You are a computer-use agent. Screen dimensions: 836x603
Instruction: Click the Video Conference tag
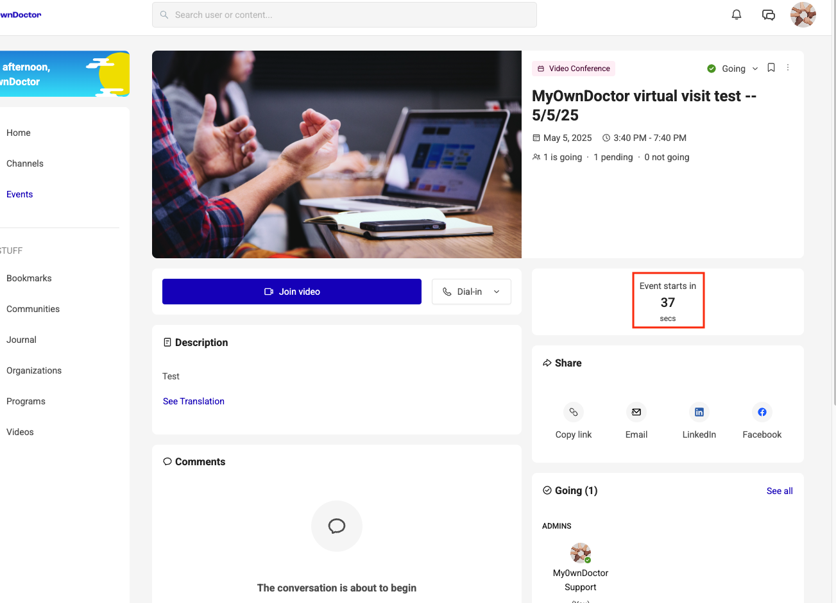[x=574, y=69]
